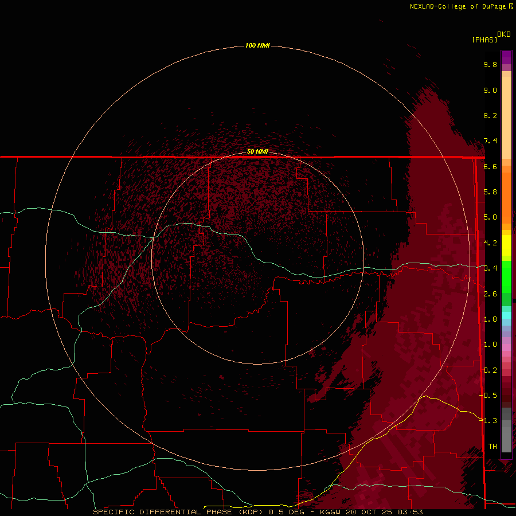Click the 0.5 DEG elevation text
This screenshot has height=516, width=516.
(286, 512)
